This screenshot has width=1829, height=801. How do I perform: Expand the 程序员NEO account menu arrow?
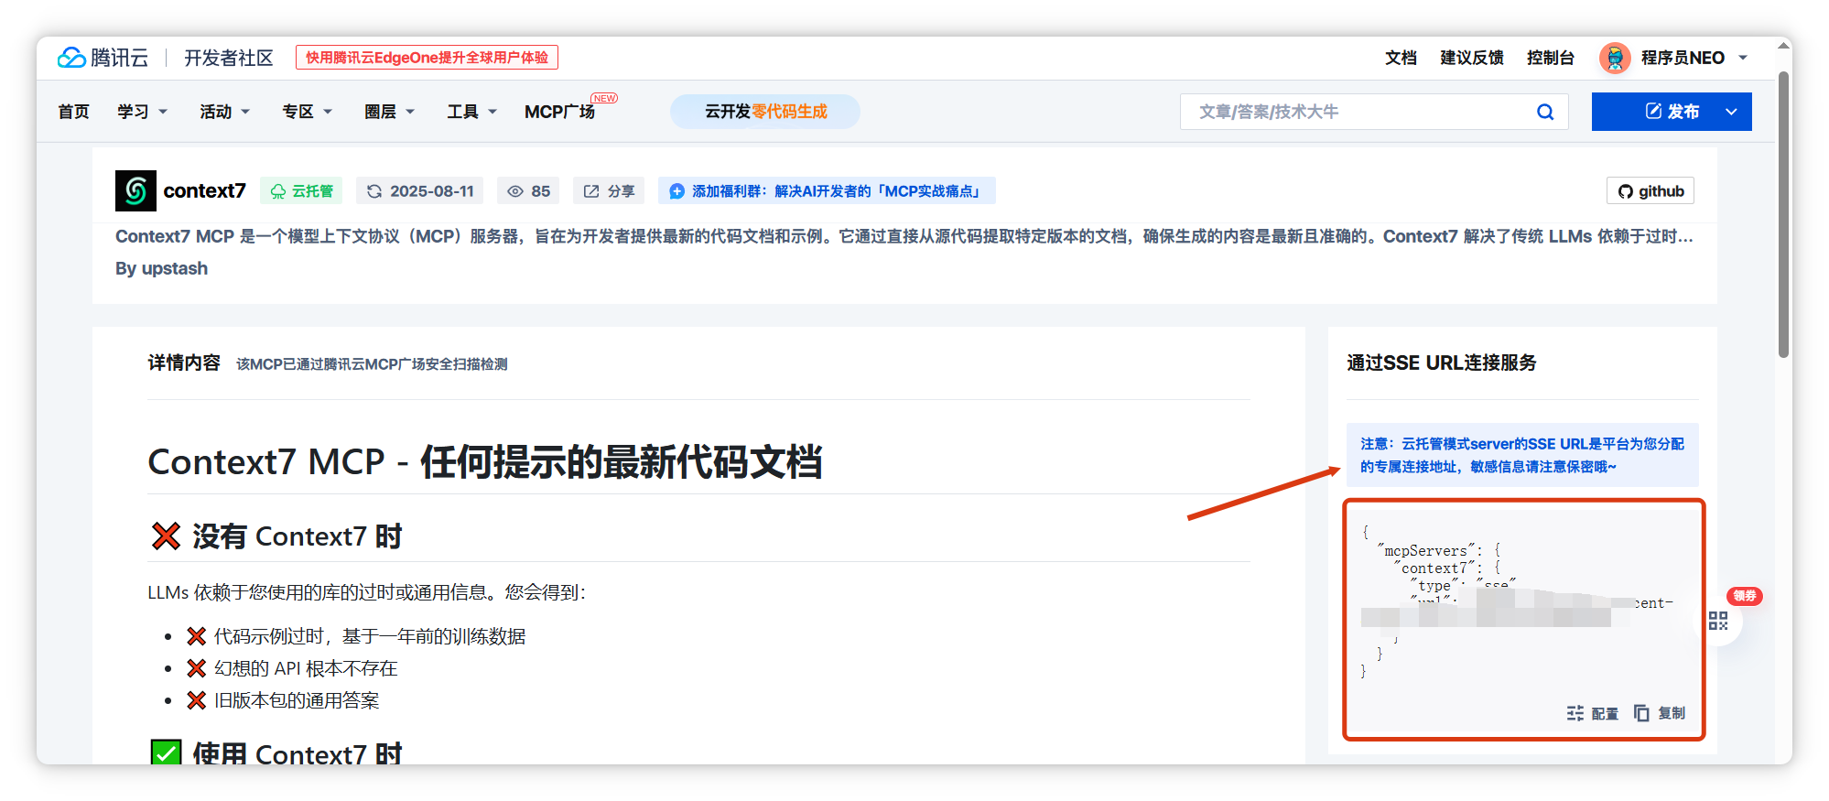(1743, 58)
